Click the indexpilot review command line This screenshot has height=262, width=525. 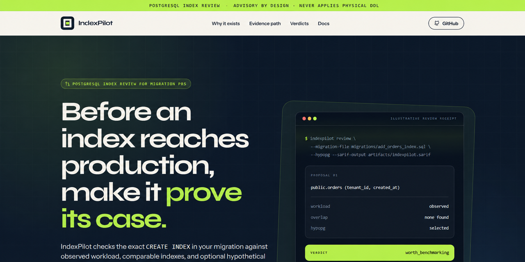(330, 138)
